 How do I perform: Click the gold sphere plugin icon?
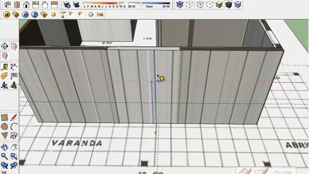[x=54, y=14]
